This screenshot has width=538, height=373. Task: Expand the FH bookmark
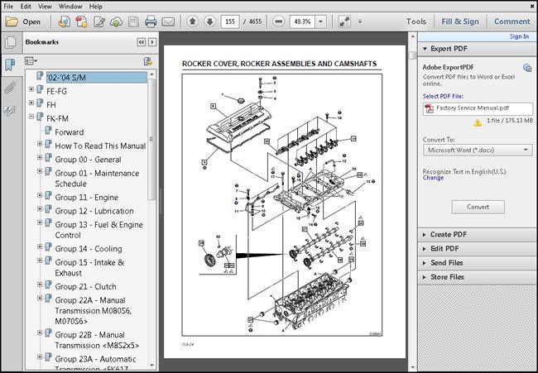click(x=31, y=103)
